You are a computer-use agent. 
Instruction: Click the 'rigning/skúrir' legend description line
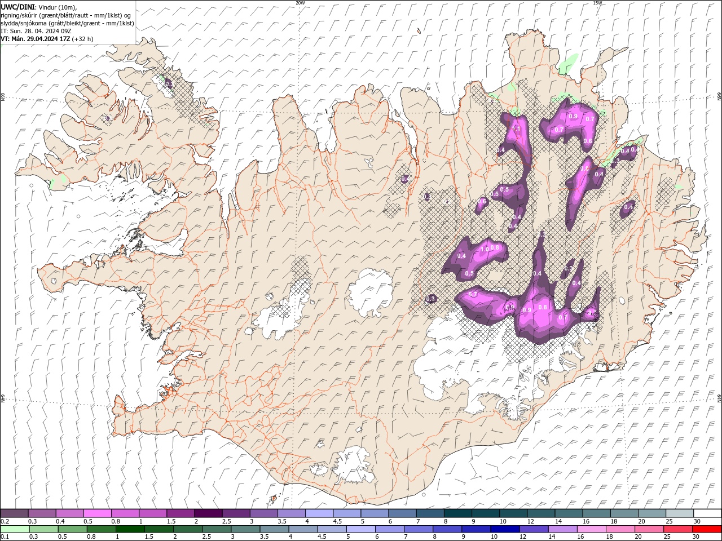(x=66, y=15)
